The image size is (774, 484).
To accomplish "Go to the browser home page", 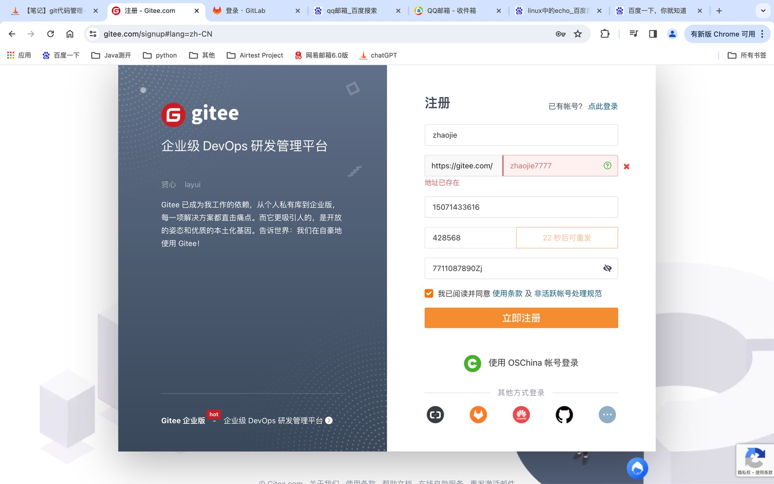I will click(x=70, y=34).
